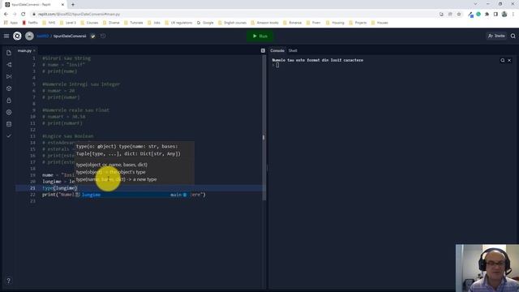Open a new browser tab with plus button
The height and width of the screenshot is (292, 519).
73,5
